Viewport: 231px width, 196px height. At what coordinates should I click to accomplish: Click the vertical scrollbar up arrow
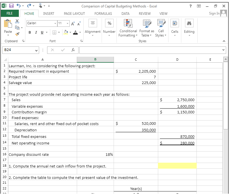pos(226,59)
